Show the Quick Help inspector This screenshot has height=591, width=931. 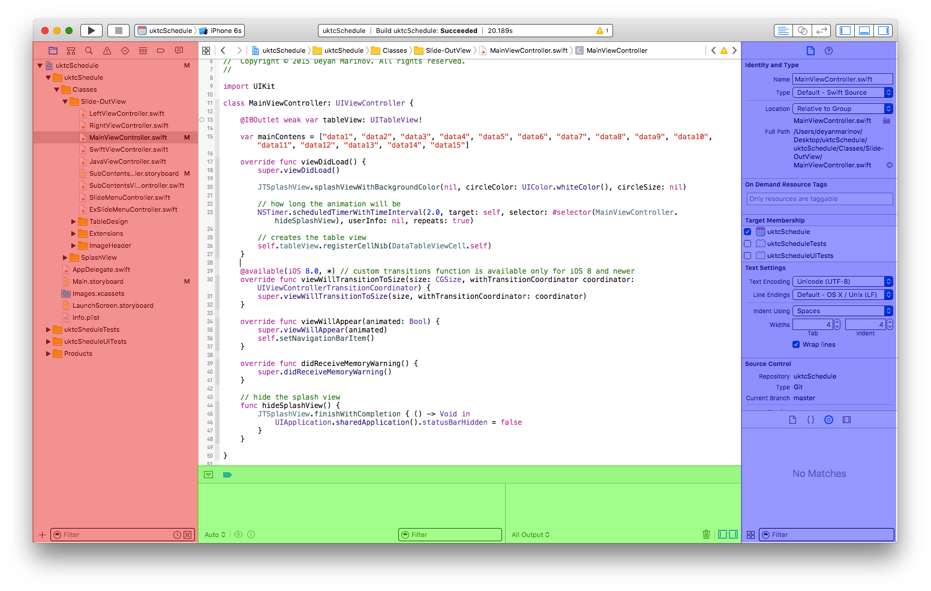[828, 51]
